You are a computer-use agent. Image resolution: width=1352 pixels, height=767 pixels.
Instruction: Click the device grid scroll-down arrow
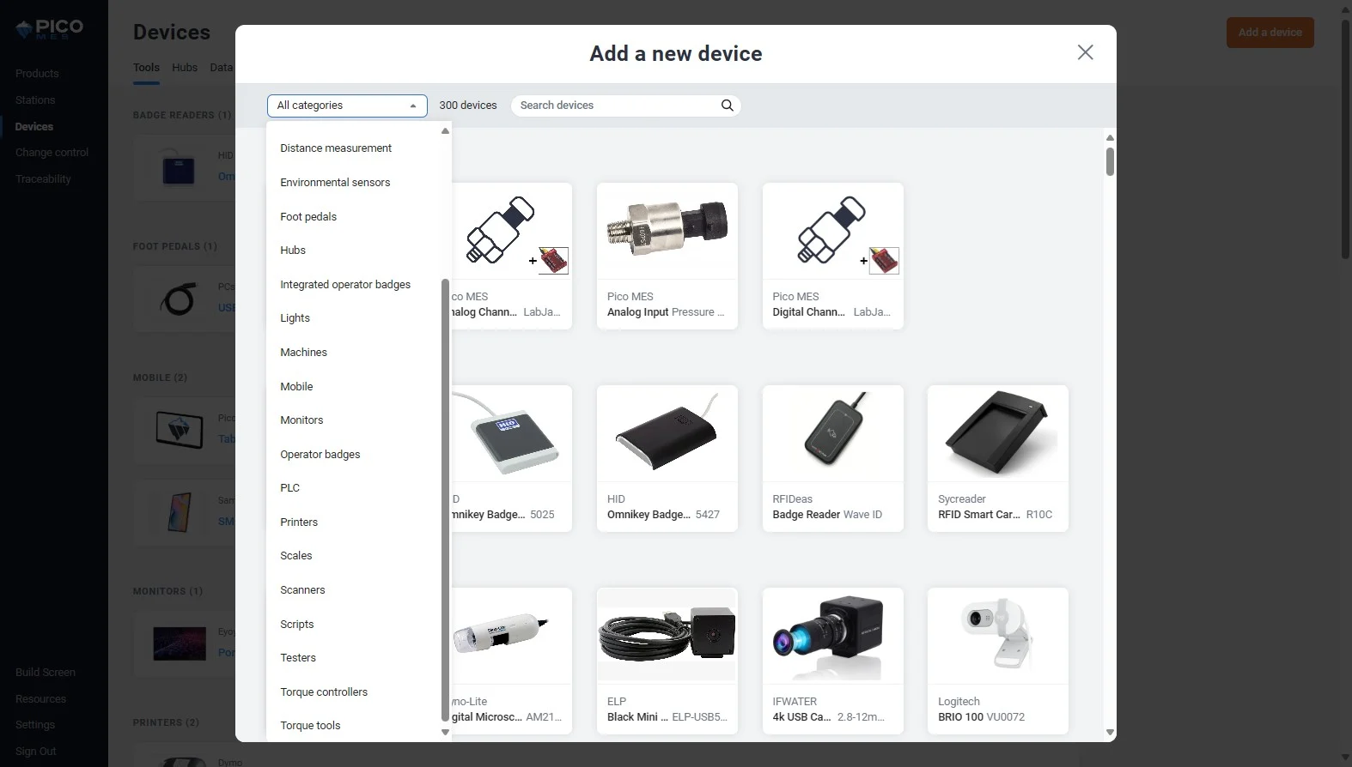[x=1110, y=733]
